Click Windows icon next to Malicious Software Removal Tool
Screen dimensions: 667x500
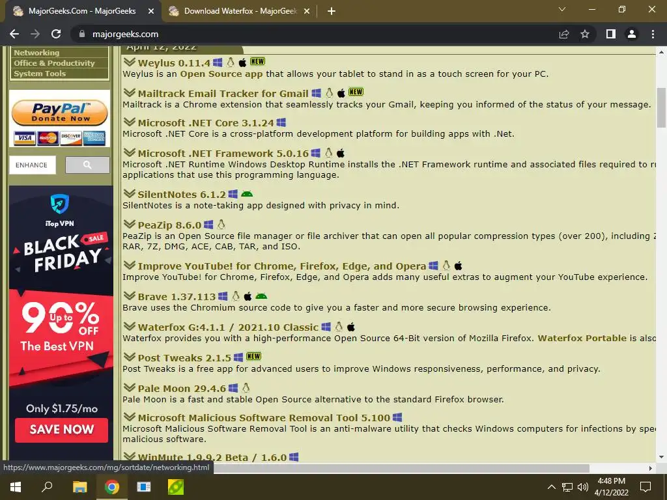click(397, 417)
